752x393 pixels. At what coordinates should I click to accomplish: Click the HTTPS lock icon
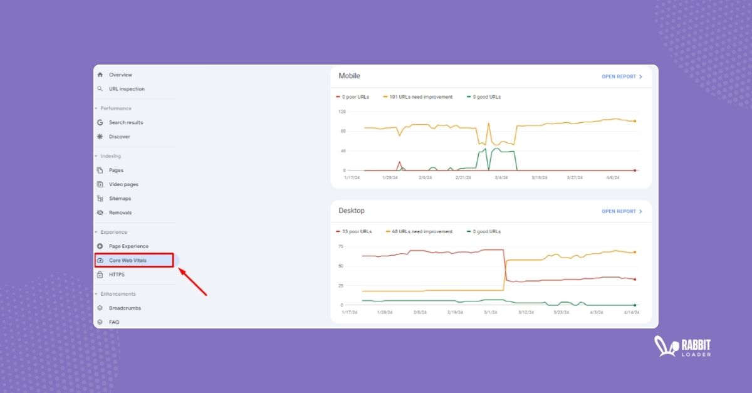coord(100,274)
